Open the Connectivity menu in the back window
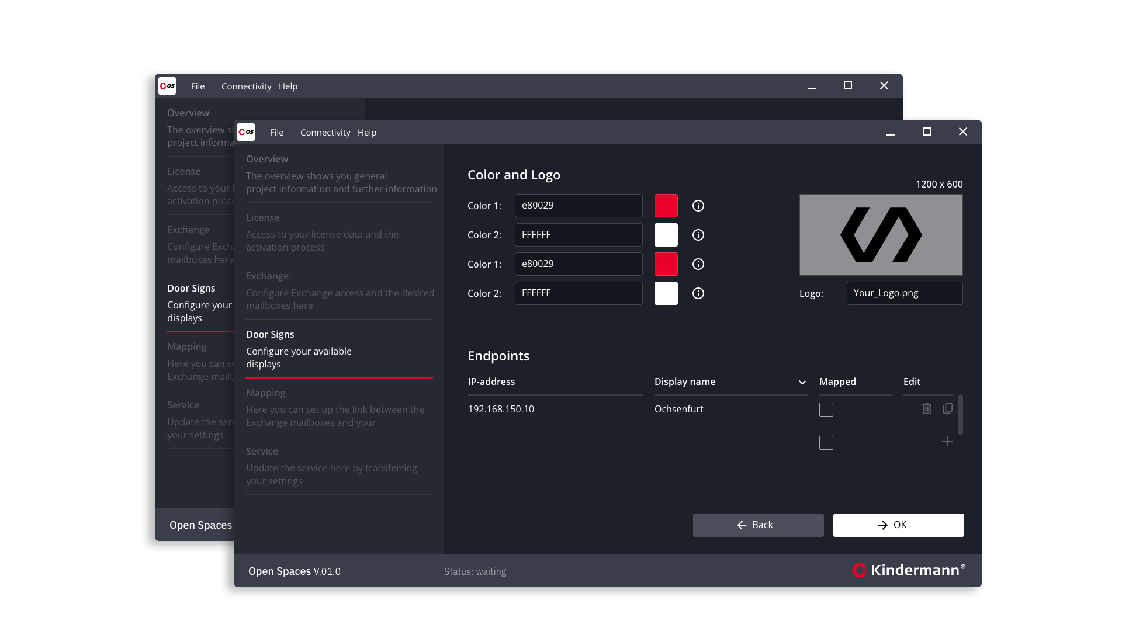 [246, 86]
